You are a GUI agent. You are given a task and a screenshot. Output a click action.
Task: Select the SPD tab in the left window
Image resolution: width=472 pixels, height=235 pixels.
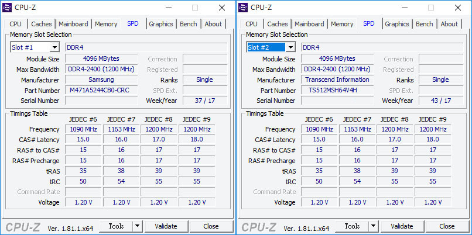(133, 23)
